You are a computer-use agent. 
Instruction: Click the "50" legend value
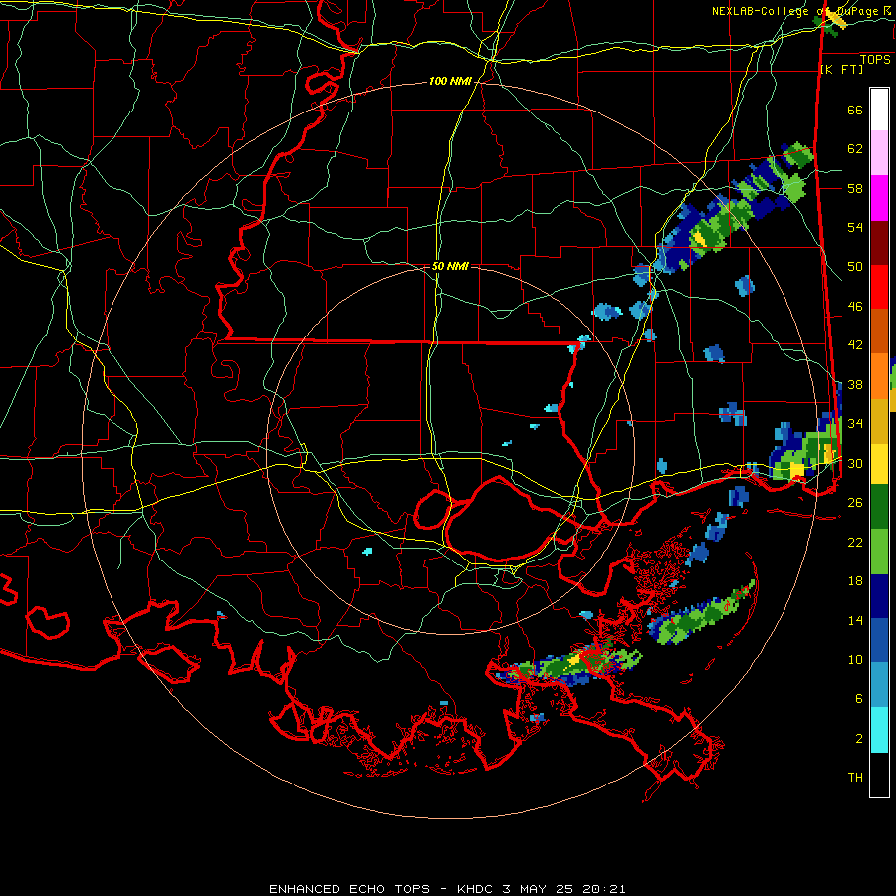pos(855,267)
